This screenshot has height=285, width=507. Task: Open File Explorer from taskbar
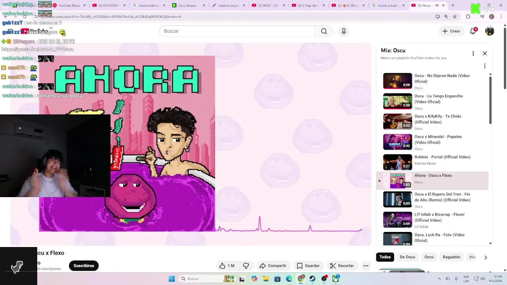tap(266, 279)
